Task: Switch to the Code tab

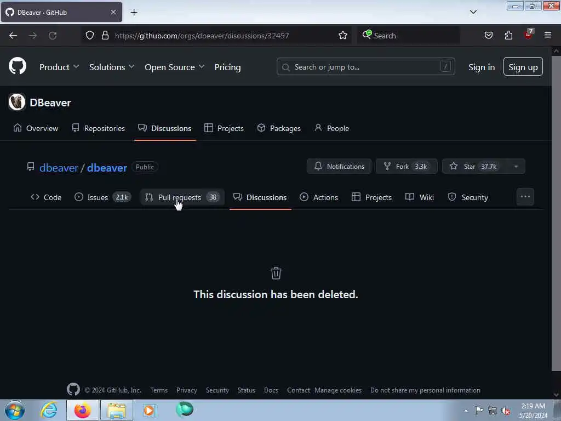Action: [x=46, y=197]
